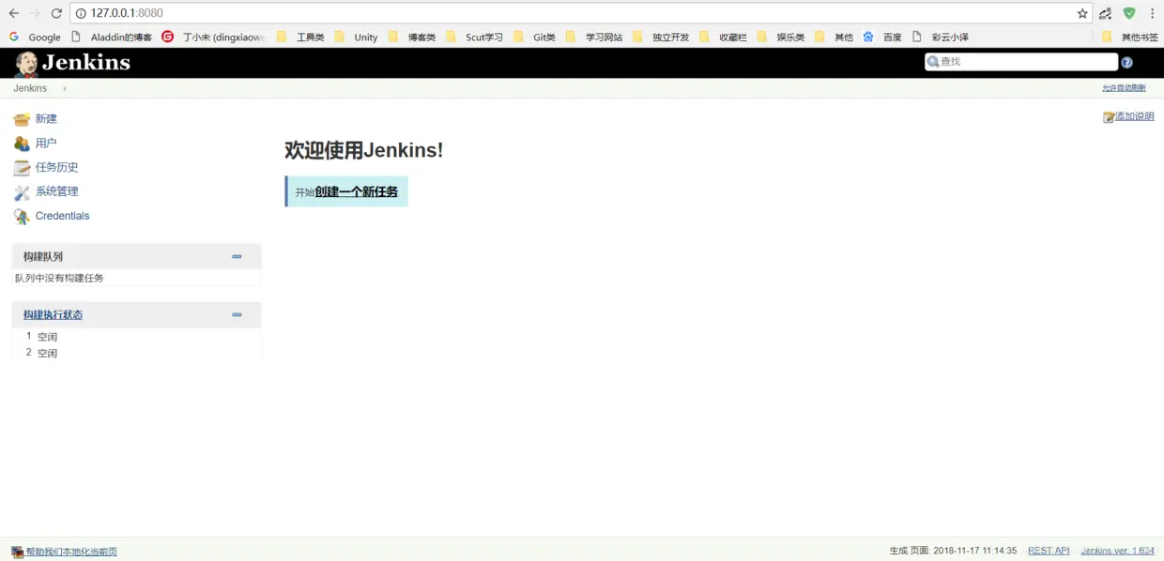Open the 博客类 bookmark folder
The height and width of the screenshot is (561, 1164).
point(412,38)
